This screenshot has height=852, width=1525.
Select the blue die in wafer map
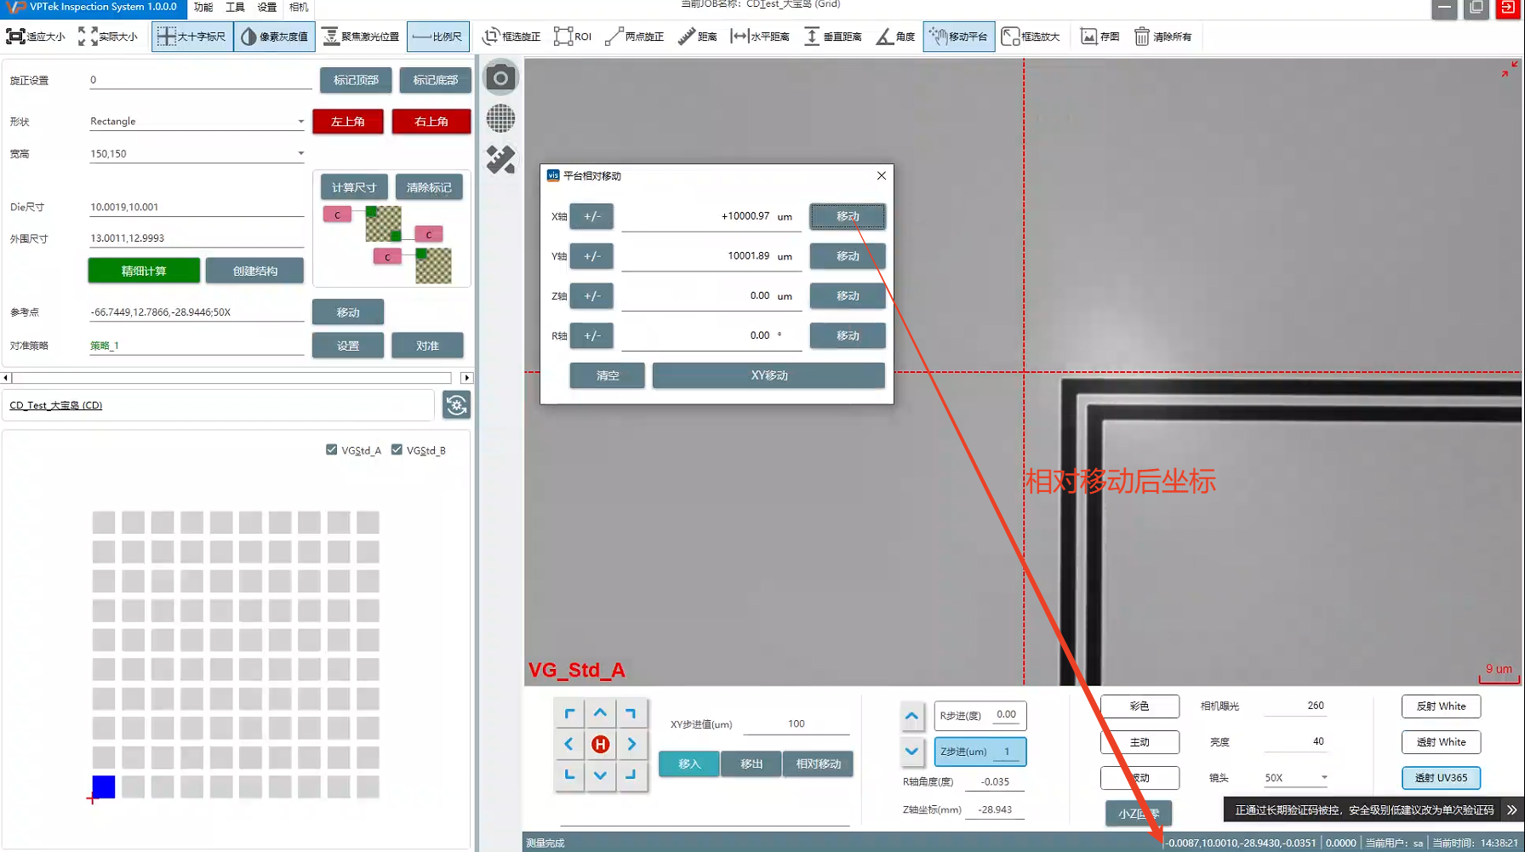(x=104, y=786)
